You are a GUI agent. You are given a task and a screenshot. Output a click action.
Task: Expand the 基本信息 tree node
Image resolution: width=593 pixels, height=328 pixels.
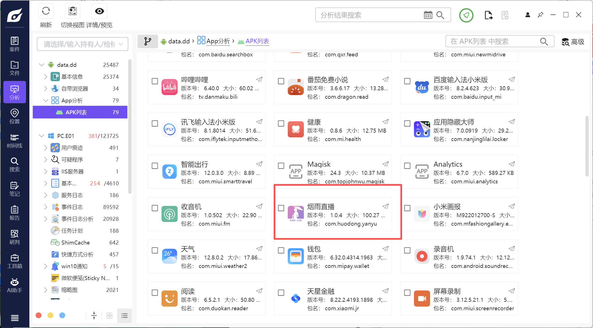(45, 77)
